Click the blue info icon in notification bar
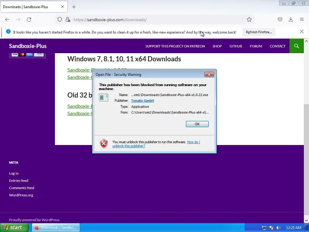 click(x=8, y=31)
